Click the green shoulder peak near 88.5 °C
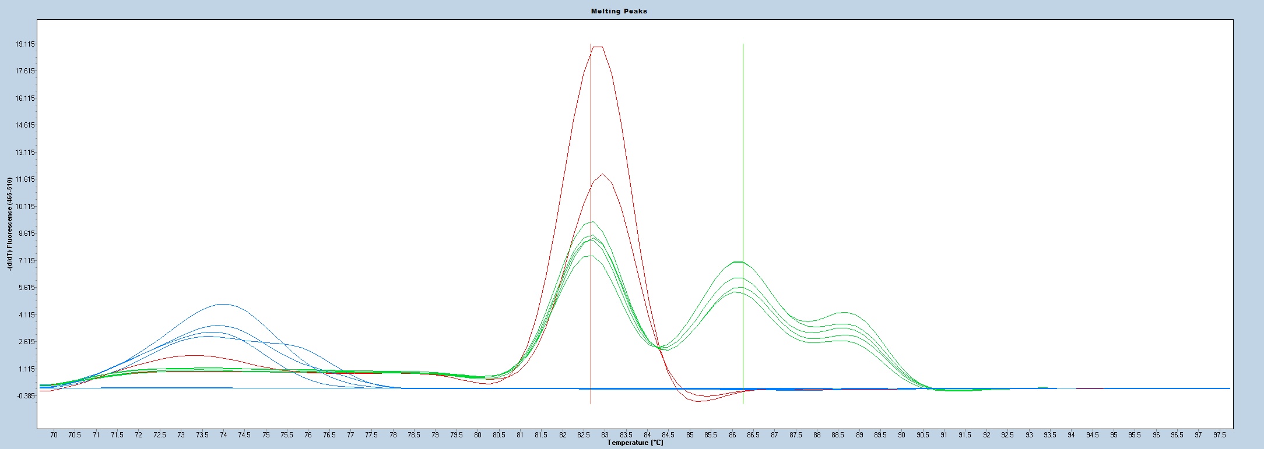 pos(844,313)
